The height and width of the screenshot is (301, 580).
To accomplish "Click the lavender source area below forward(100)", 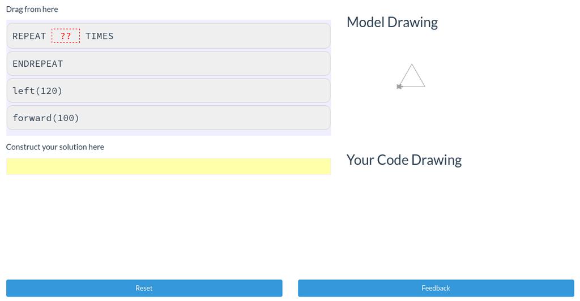I will click(168, 132).
